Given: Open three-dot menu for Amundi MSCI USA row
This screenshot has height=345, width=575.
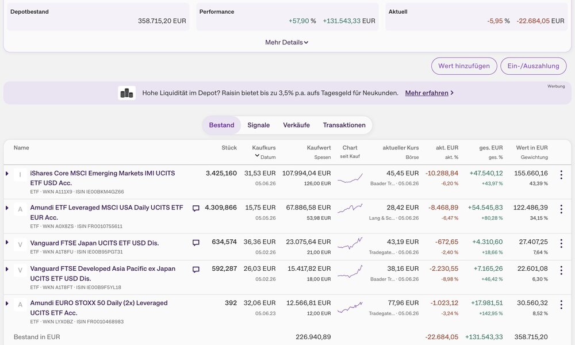Looking at the screenshot, I should (x=561, y=209).
